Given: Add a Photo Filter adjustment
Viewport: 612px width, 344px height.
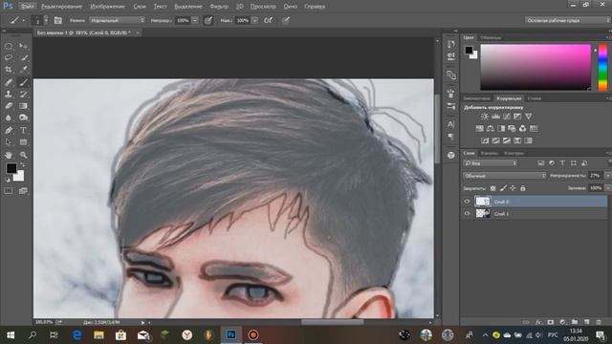Looking at the screenshot, I should 512,128.
